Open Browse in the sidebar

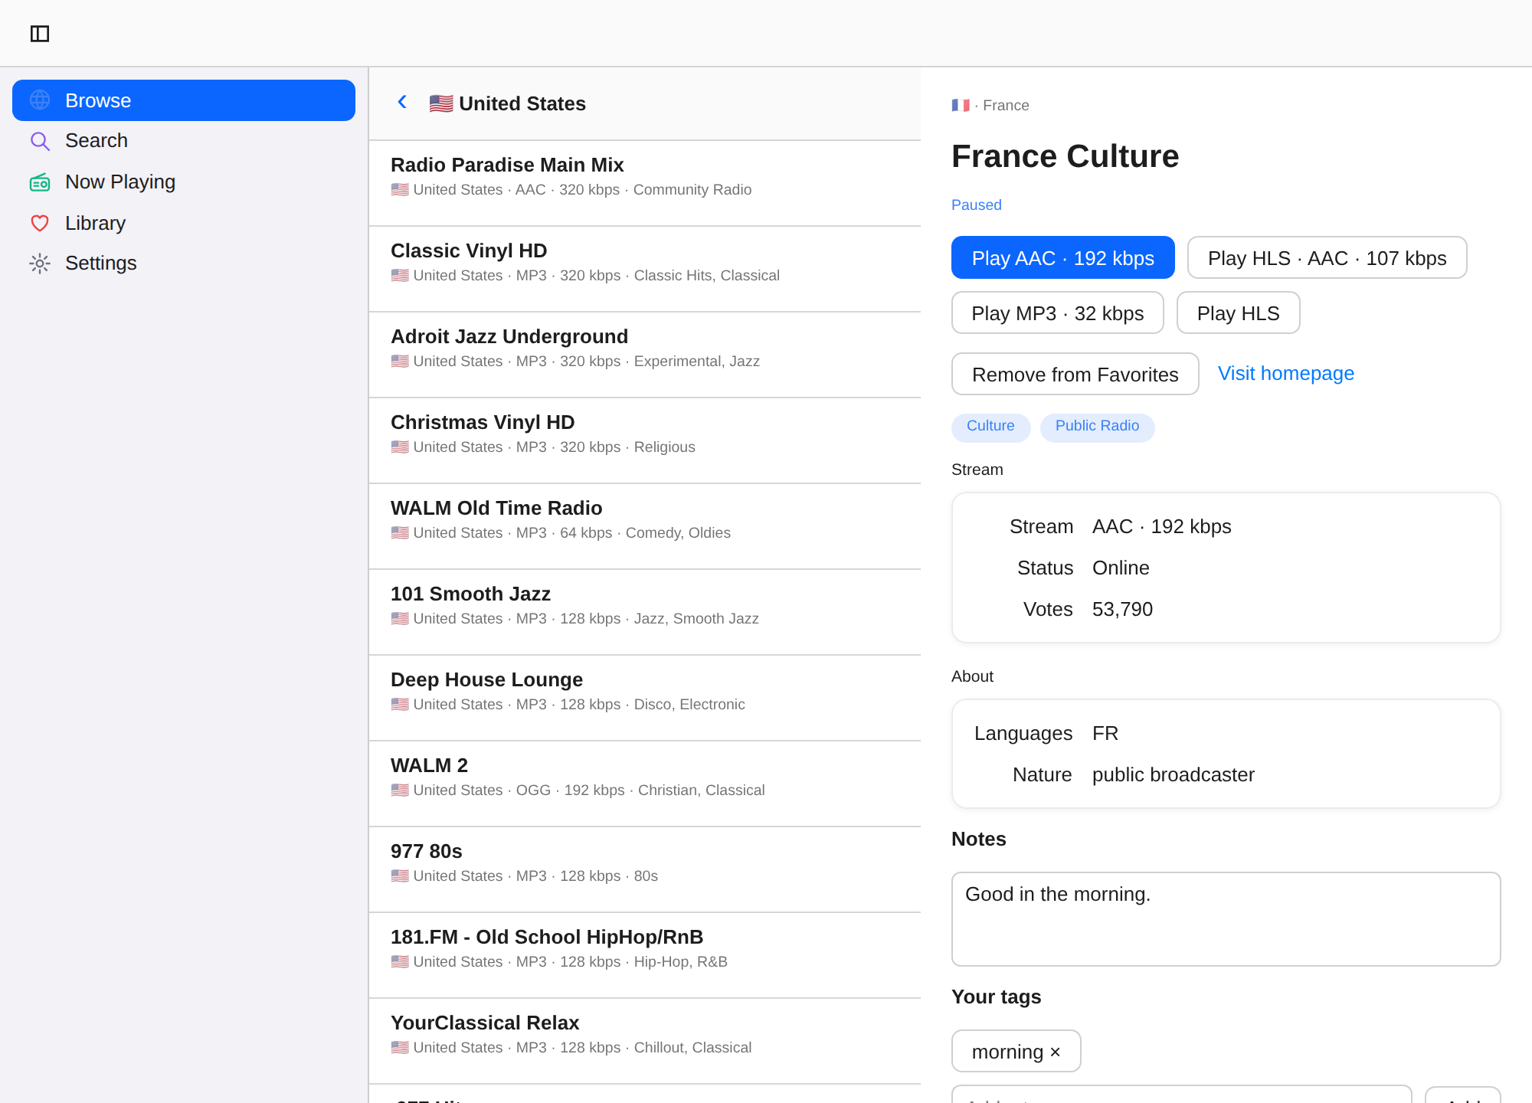click(184, 100)
